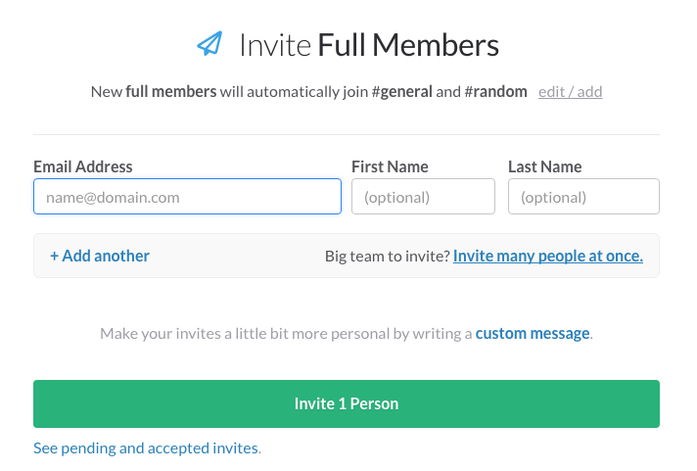Click the First Name label

(390, 166)
